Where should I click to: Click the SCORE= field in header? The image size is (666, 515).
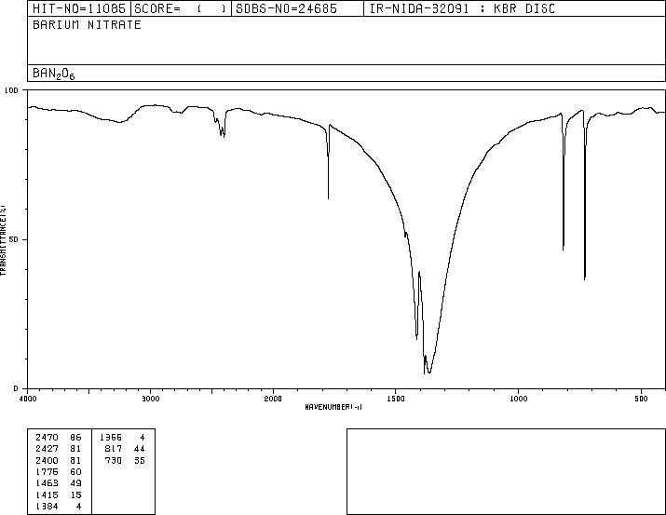point(181,8)
